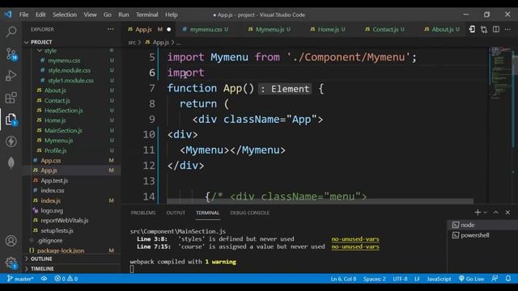Screen dimensions: 518x291
Task: Open the Terminal menu
Action: tap(147, 15)
